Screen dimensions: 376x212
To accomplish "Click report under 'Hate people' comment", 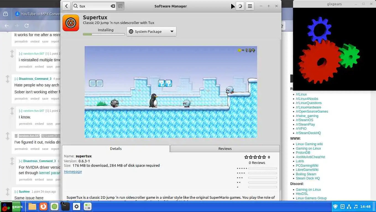I will [55, 99].
